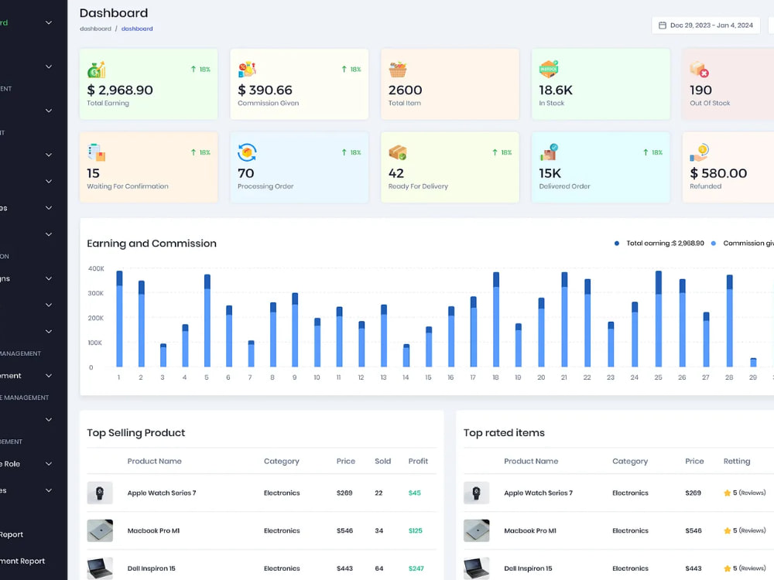This screenshot has width=774, height=580.
Task: Click the light blue Commission legend dot
Action: pos(714,243)
